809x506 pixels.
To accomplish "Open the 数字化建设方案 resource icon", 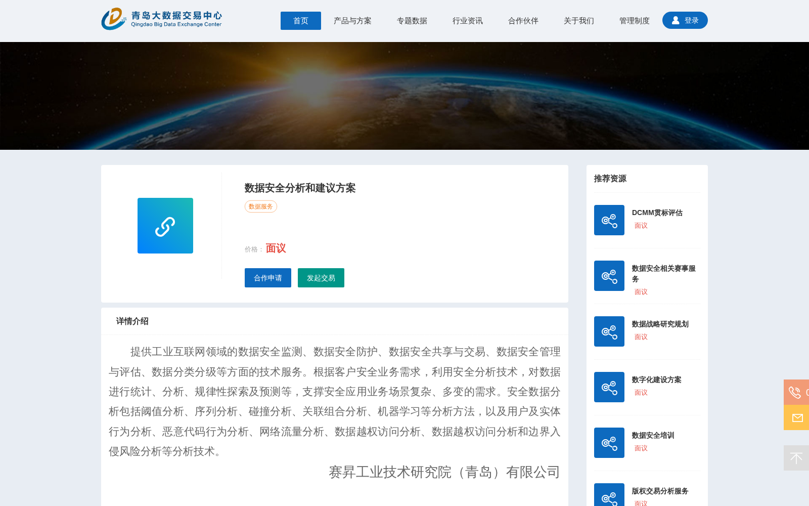I will tap(609, 387).
